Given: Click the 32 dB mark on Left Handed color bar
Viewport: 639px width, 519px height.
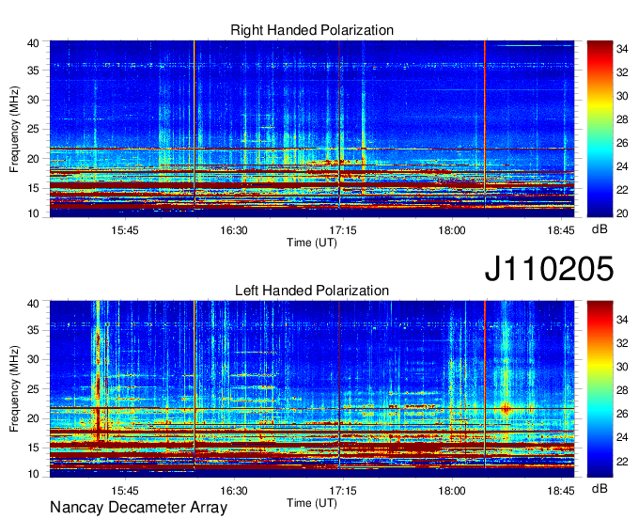Looking at the screenshot, I should click(622, 343).
